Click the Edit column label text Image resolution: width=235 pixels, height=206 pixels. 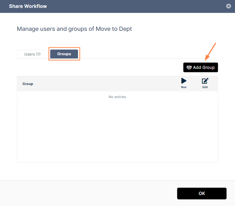click(x=205, y=87)
